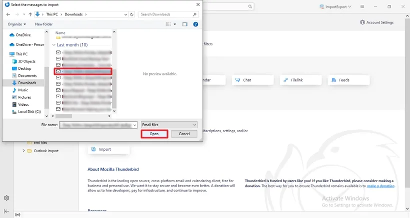The height and width of the screenshot is (218, 410).
Task: Follow the make a donation link
Action: (x=380, y=186)
